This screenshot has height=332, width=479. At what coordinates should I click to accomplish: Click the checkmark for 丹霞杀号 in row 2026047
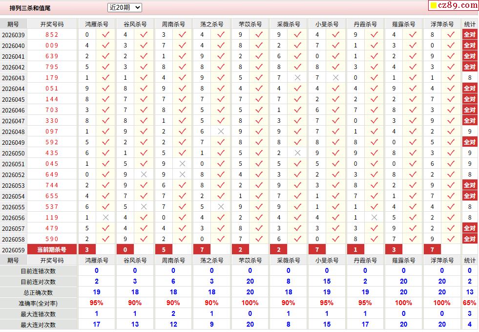374,121
